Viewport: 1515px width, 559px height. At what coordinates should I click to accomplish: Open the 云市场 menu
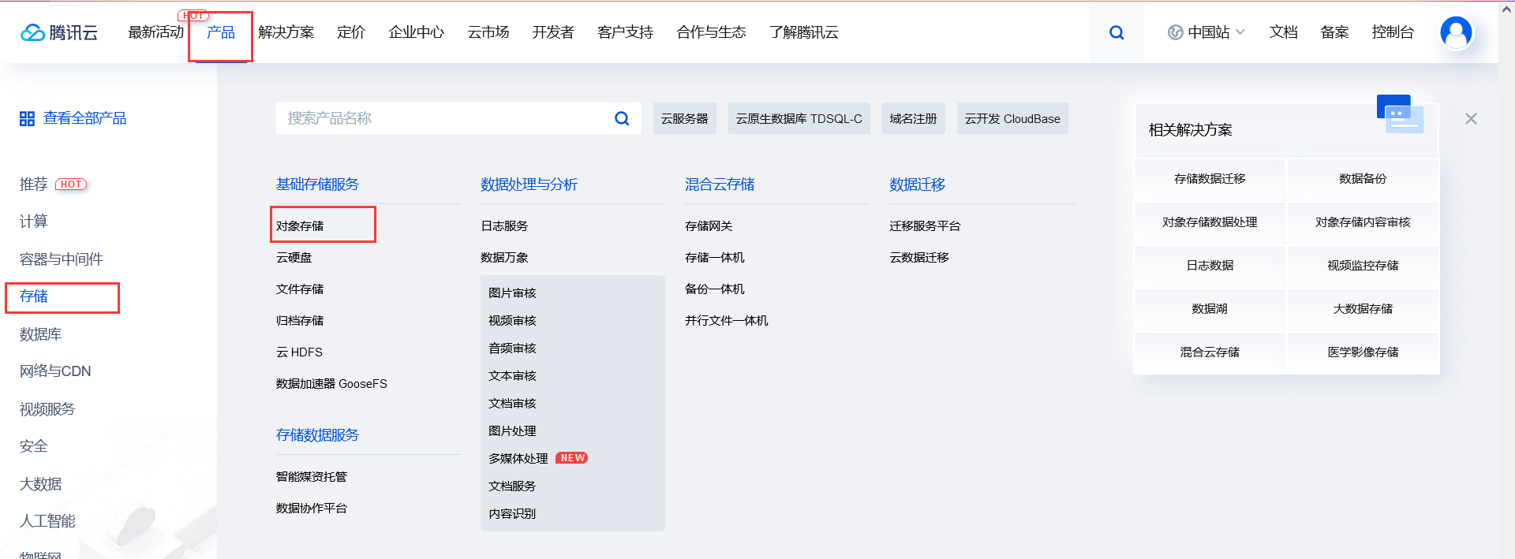[488, 32]
